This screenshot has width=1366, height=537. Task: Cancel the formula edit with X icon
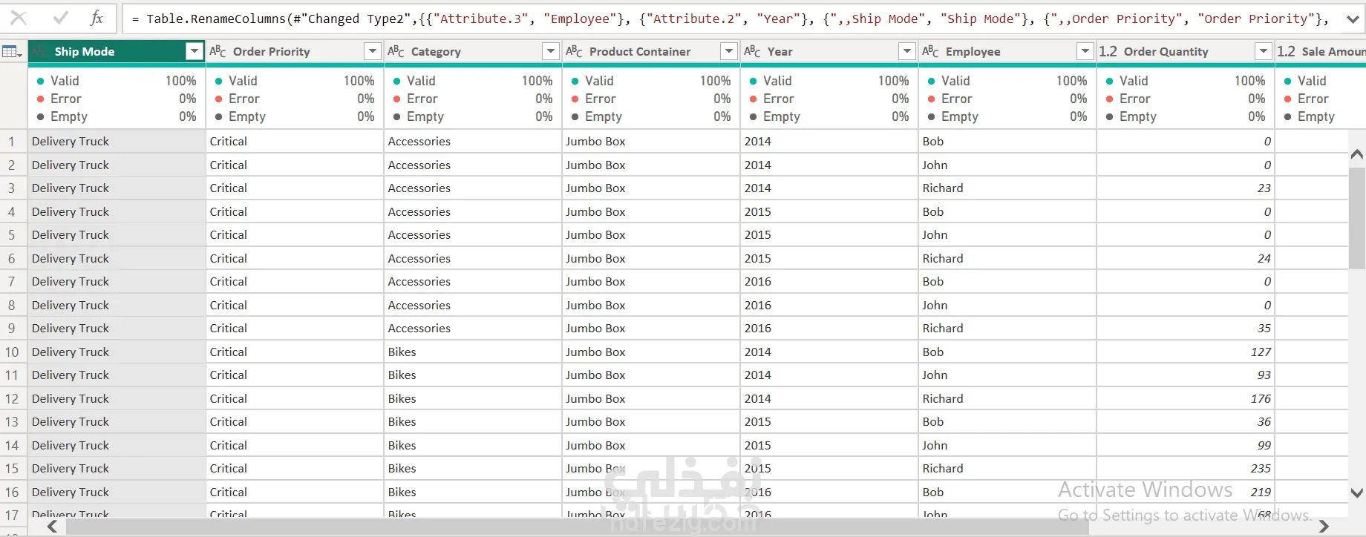pos(19,18)
